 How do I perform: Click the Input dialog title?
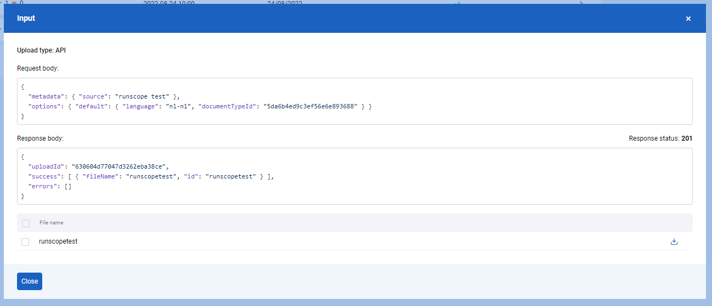(26, 19)
